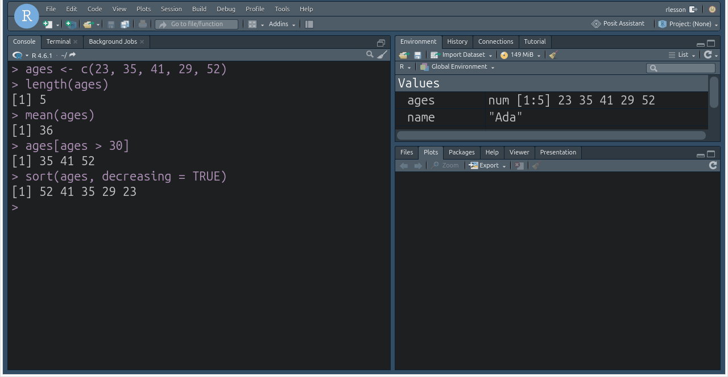Viewport: 728px width, 377px height.
Task: Switch to the History tab
Action: (x=457, y=41)
